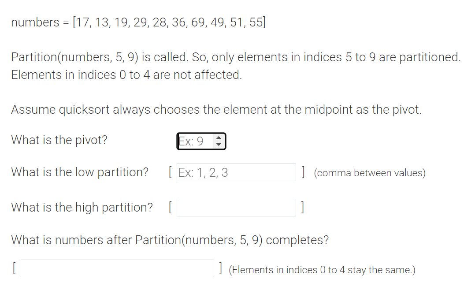
Task: Focus the Ex: 1, 2, 3 example field
Action: (x=236, y=172)
